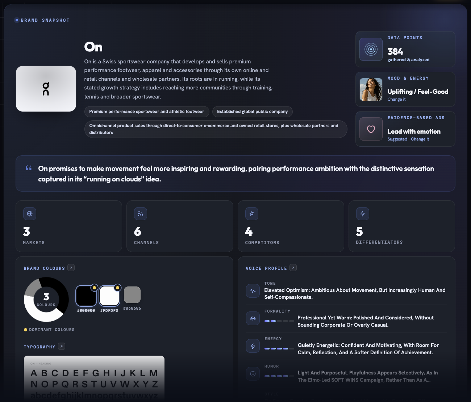The height and width of the screenshot is (402, 471).
Task: Click the Formality level indicator bar
Action: (x=279, y=321)
